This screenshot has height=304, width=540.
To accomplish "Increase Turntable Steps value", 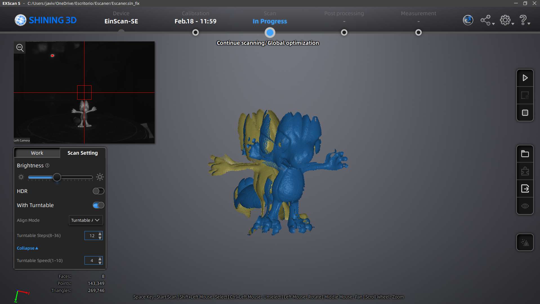I will (100, 234).
